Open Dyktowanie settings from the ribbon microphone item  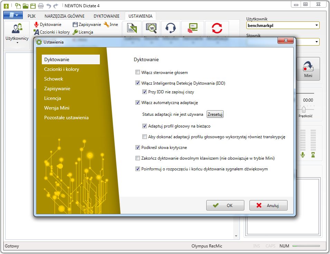(x=48, y=25)
